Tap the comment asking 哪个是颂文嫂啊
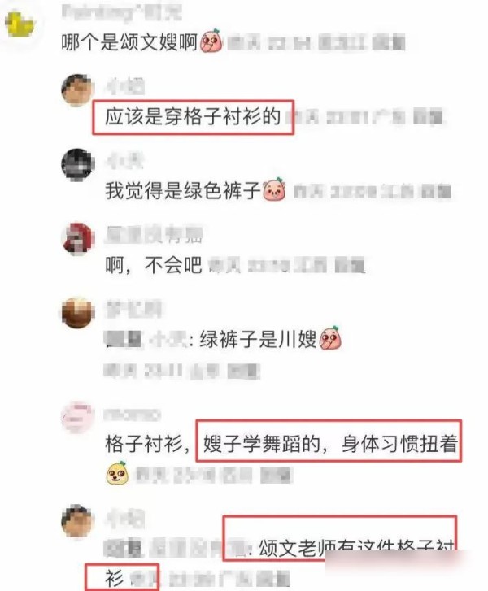This screenshot has width=488, height=591. pyautogui.click(x=130, y=41)
